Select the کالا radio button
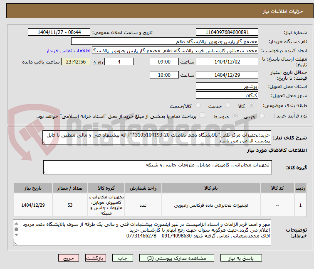Screen dimensions: 314x269 pos(251,105)
